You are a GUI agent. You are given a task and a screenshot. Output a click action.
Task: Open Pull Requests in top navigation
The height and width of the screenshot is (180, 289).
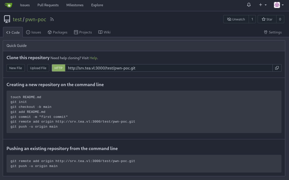tap(48, 5)
